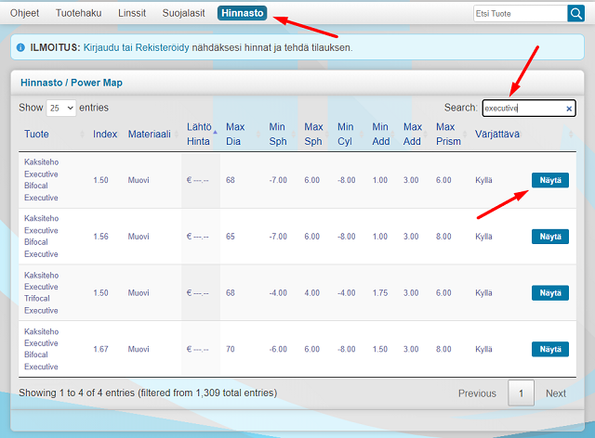The image size is (595, 438).
Task: Open the Linssit menu
Action: (x=131, y=13)
